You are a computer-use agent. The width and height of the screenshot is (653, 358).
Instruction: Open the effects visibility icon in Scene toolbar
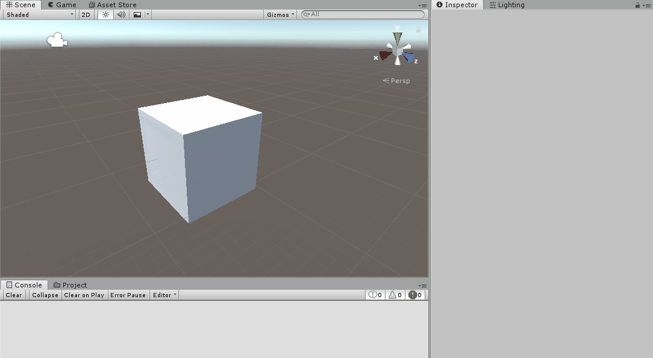pyautogui.click(x=137, y=14)
